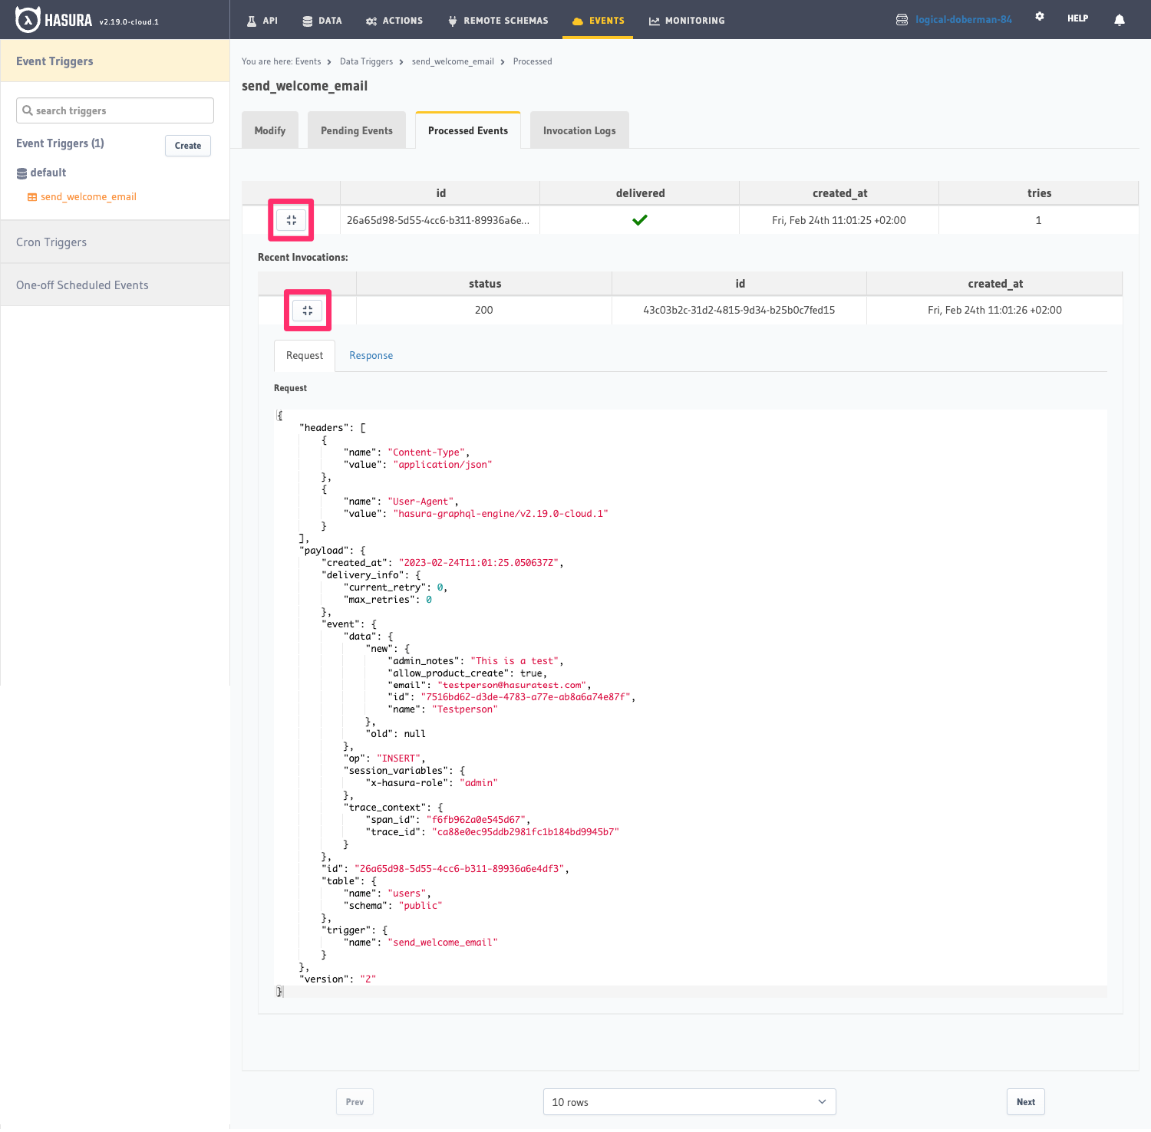The width and height of the screenshot is (1151, 1132).
Task: Click the Hasura logo icon
Action: 28,20
